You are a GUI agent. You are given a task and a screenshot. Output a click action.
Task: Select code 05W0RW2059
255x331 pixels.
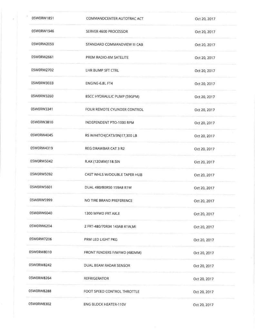coord(43,44)
